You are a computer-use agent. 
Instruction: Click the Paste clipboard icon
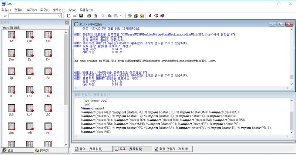click(x=115, y=16)
